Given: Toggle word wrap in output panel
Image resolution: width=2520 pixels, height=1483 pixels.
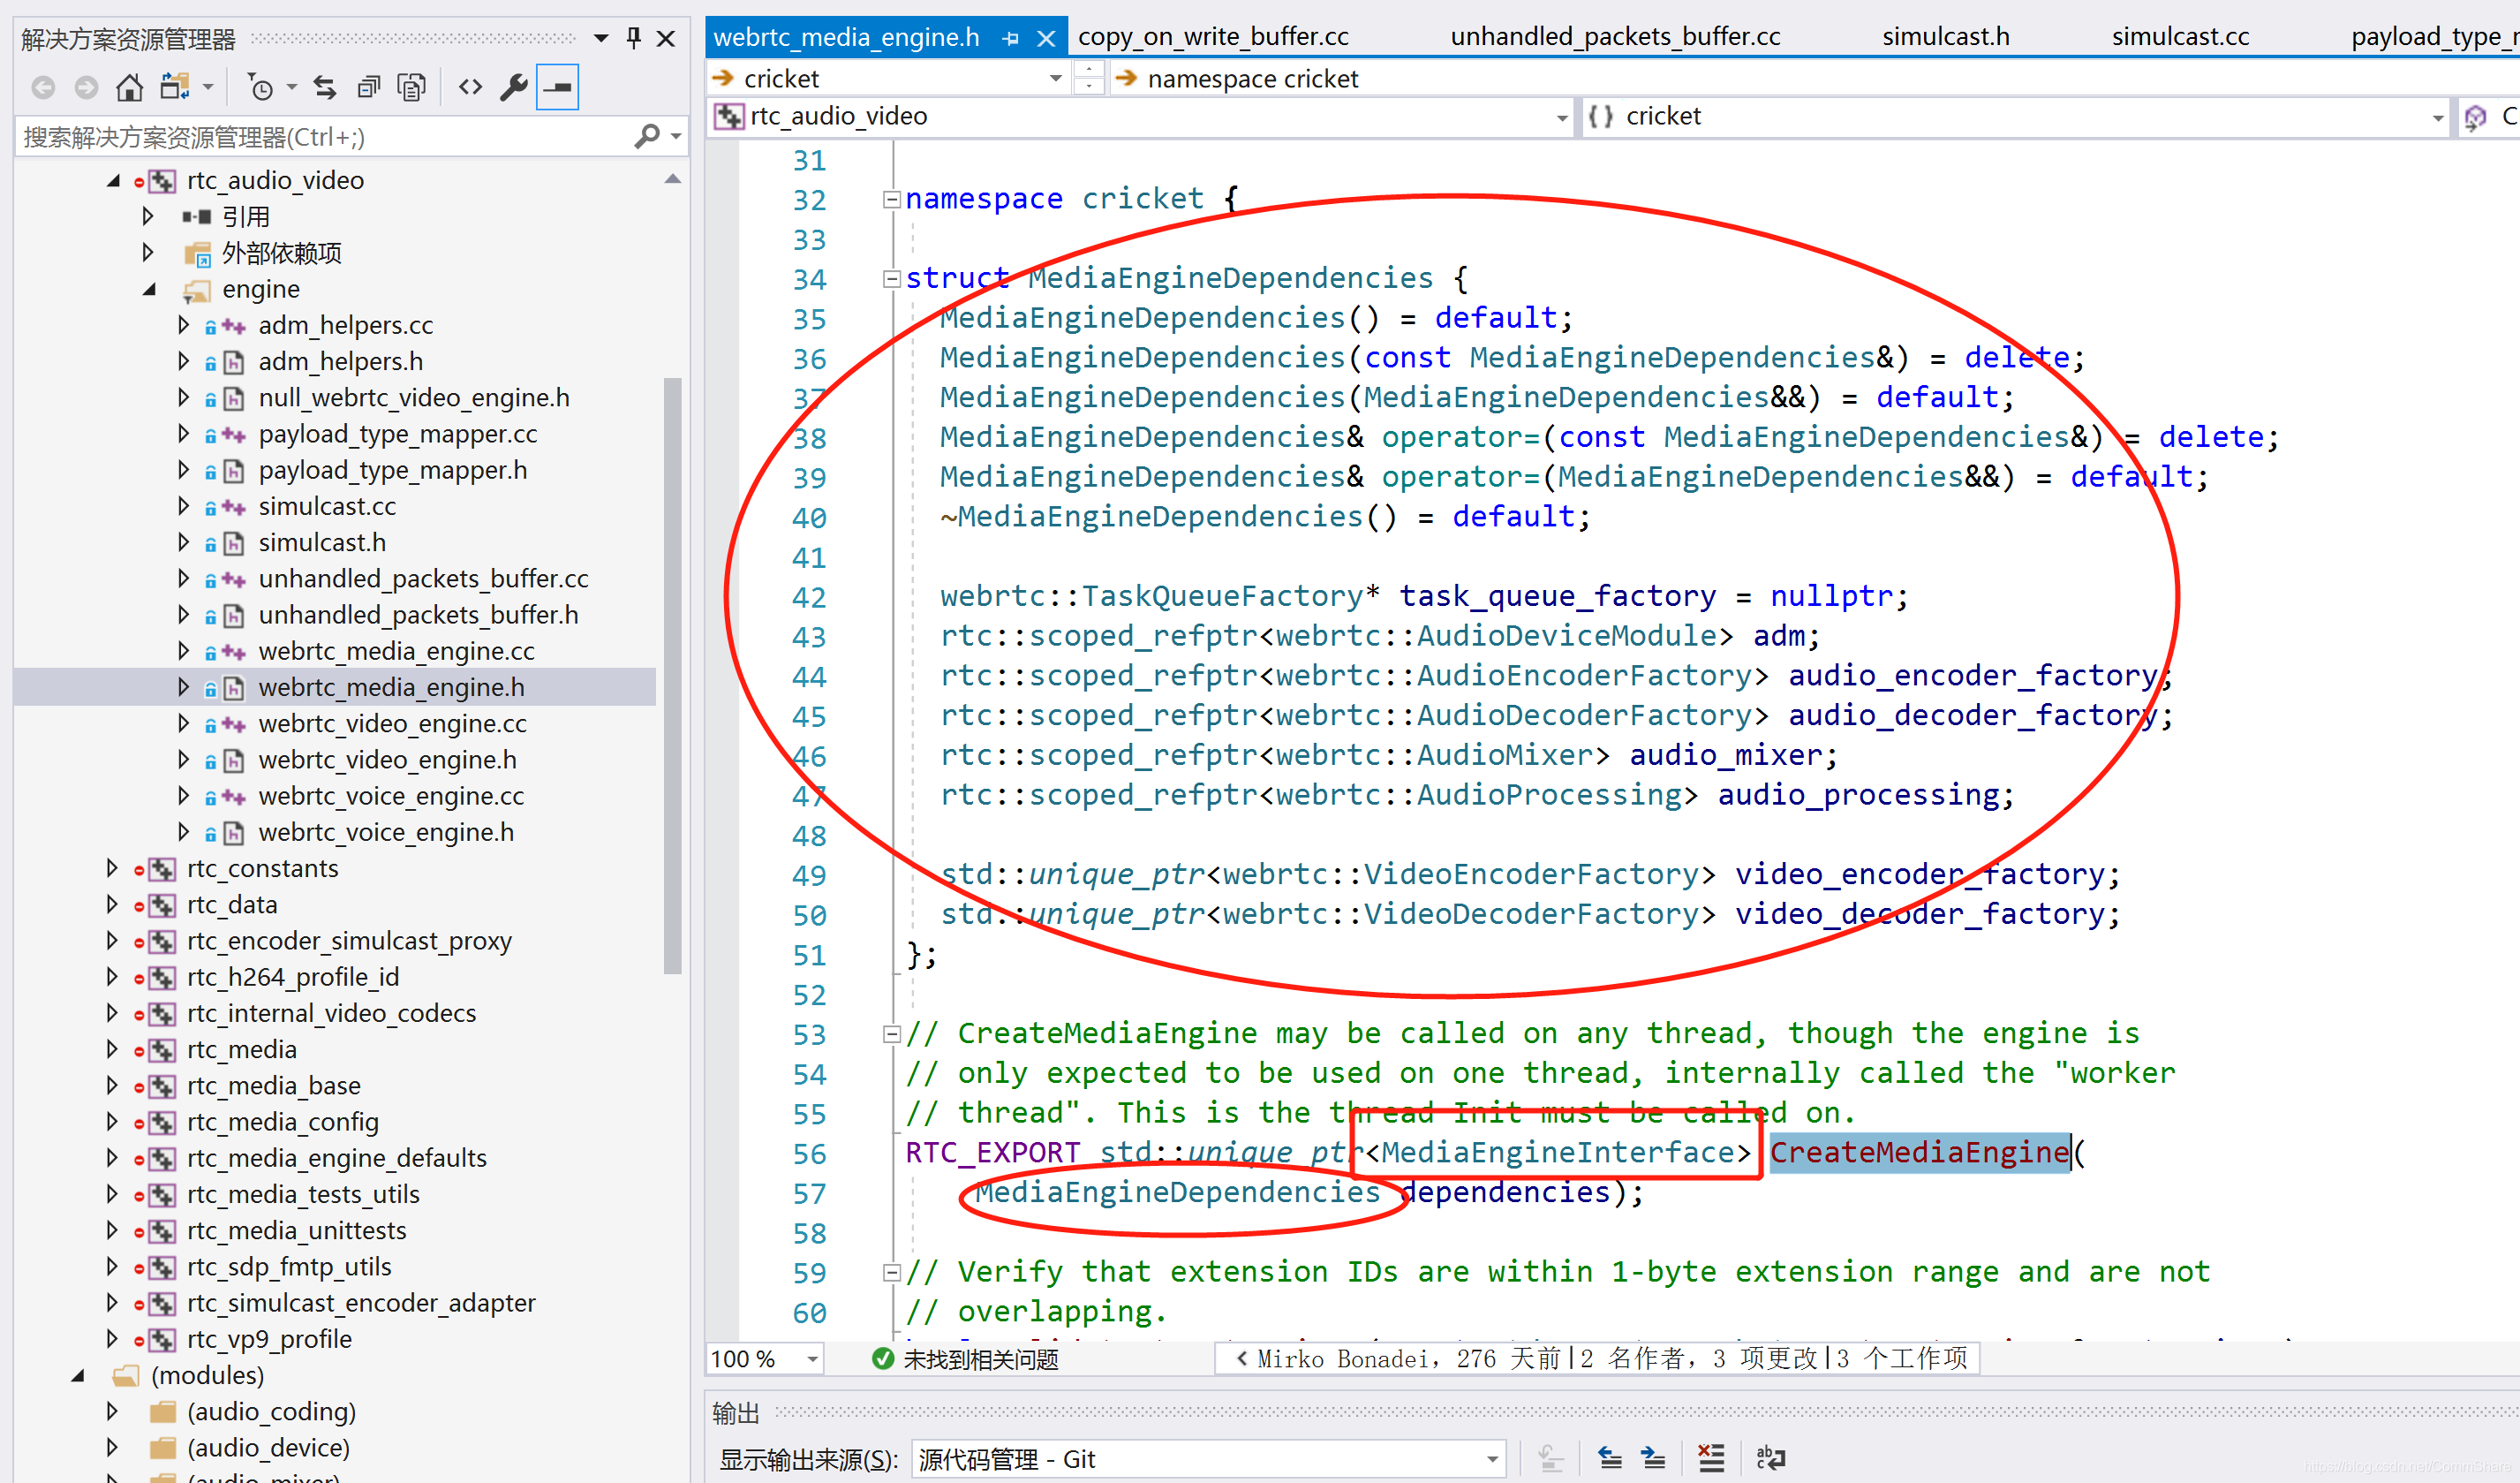Looking at the screenshot, I should pyautogui.click(x=1770, y=1458).
